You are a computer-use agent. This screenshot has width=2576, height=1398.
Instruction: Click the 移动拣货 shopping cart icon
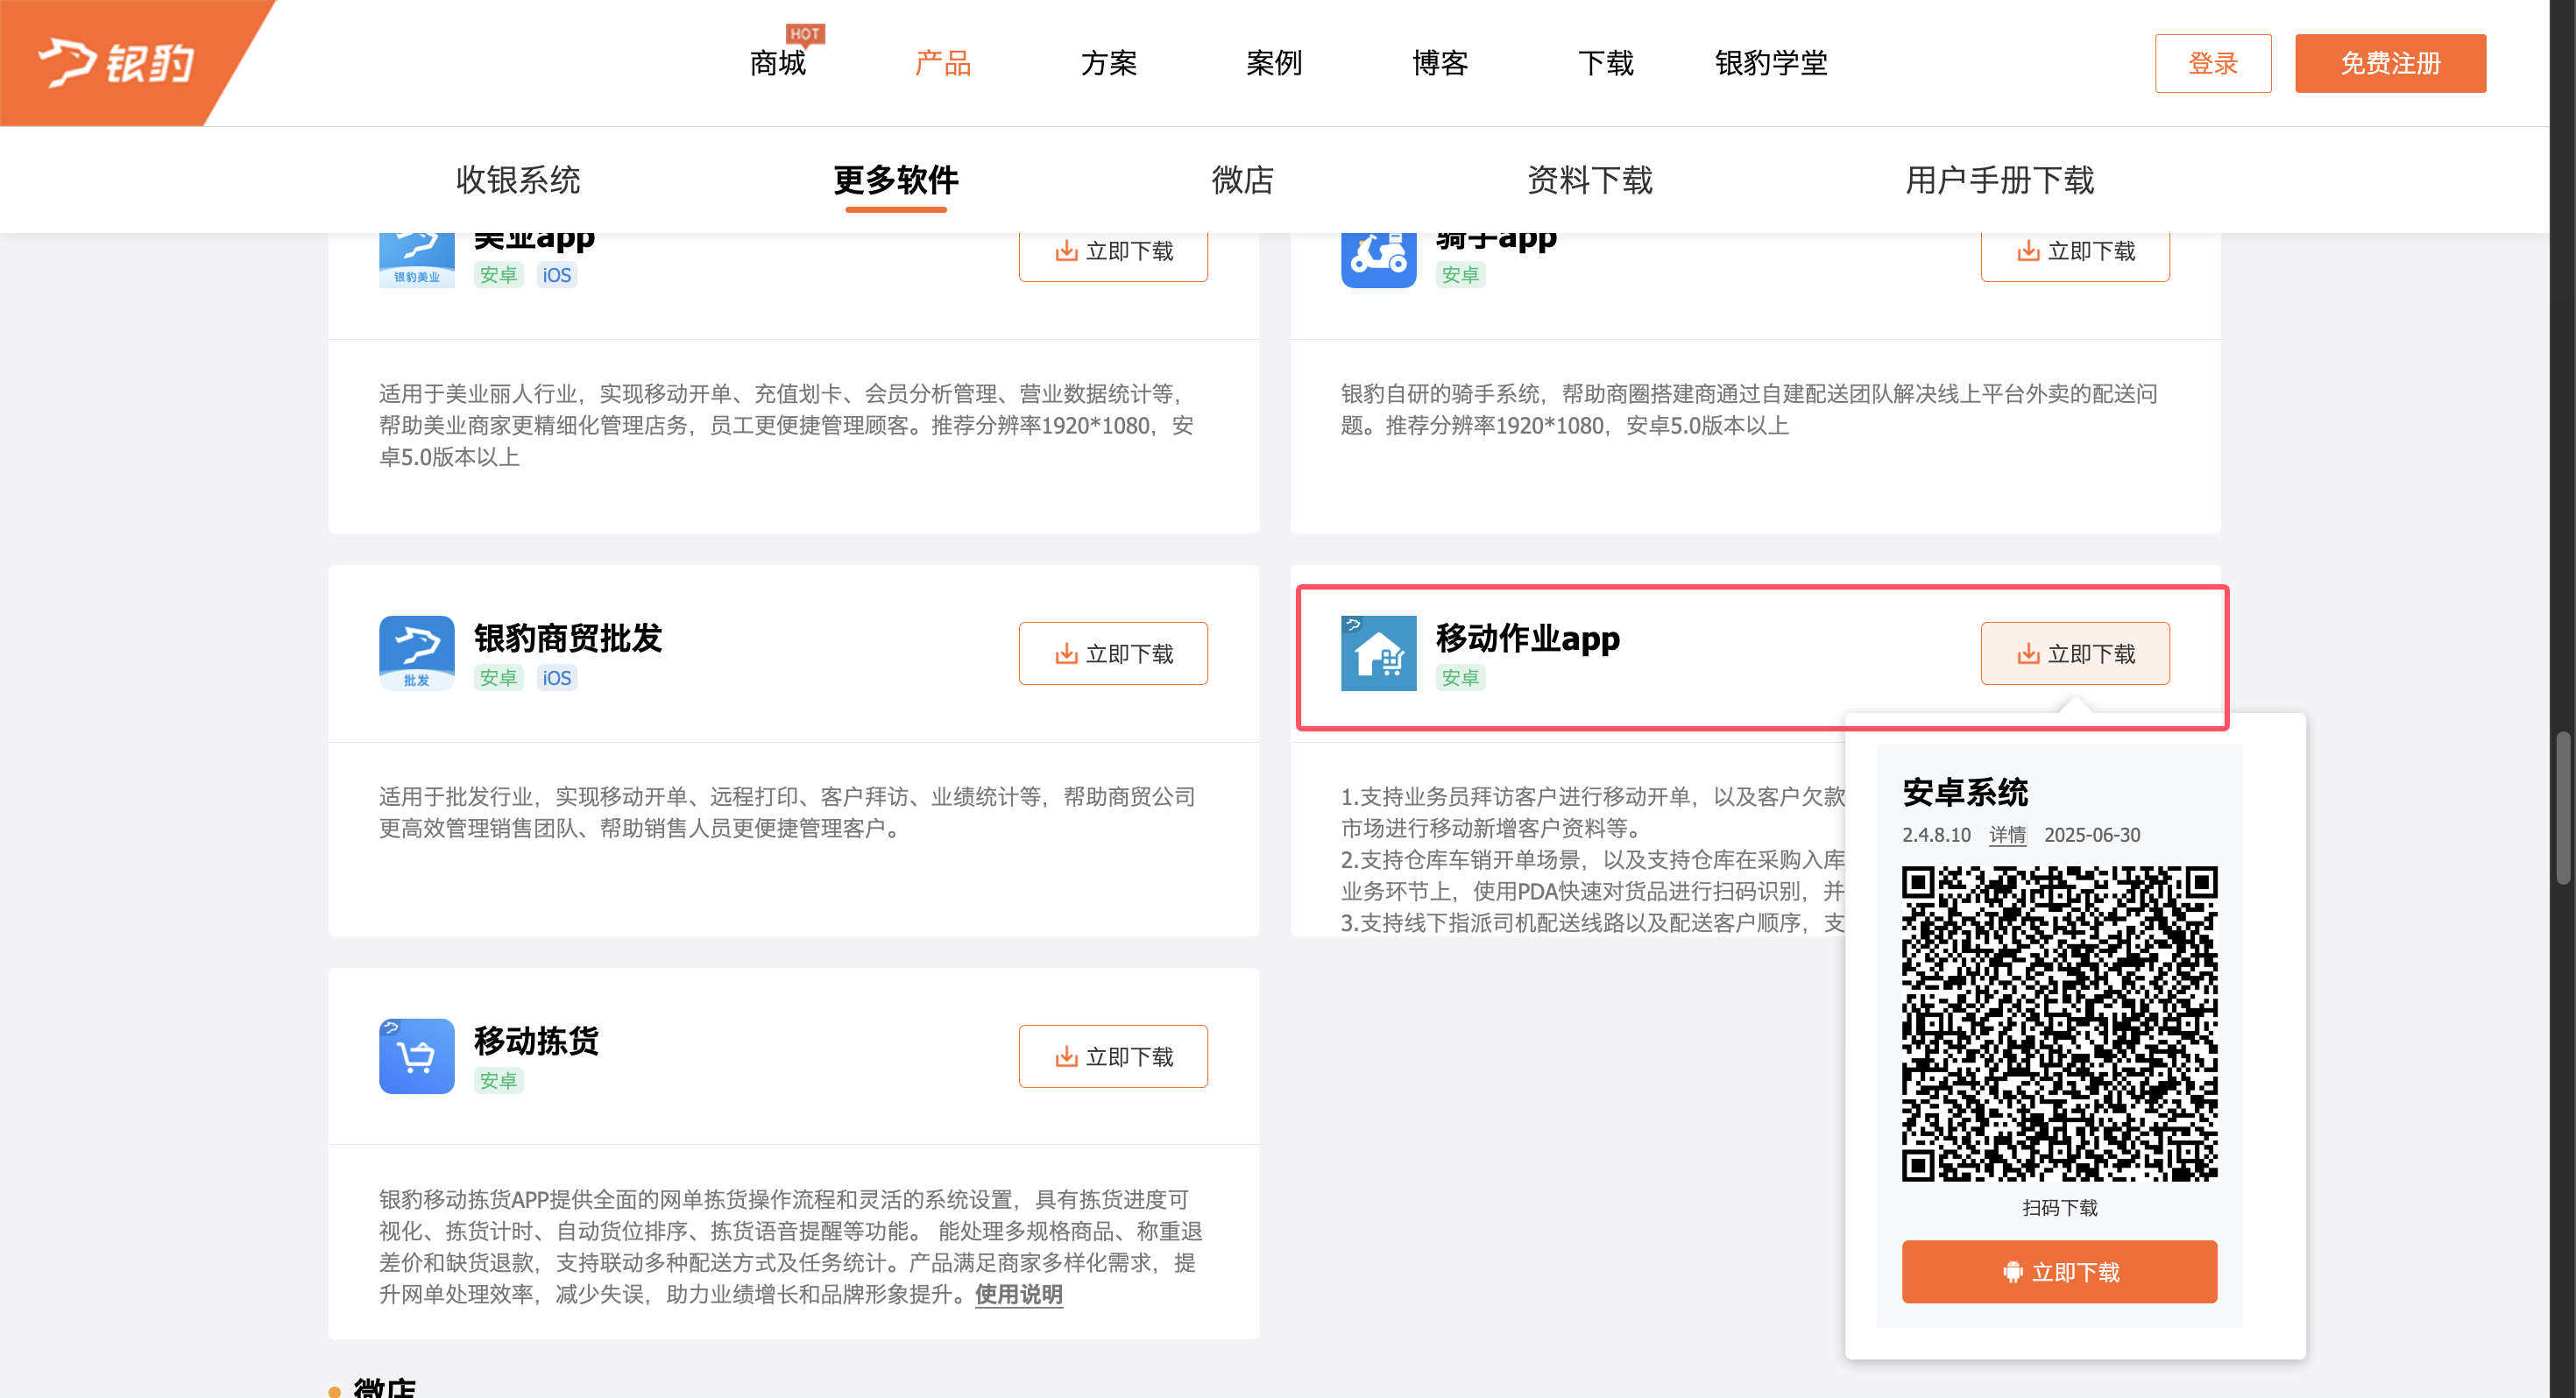pyautogui.click(x=417, y=1056)
